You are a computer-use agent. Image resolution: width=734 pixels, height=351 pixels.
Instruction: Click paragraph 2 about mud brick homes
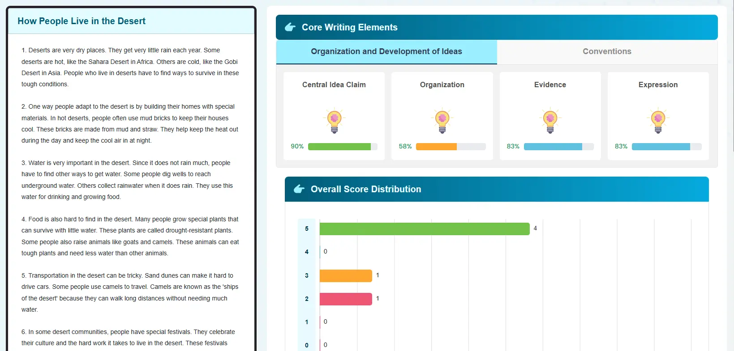click(130, 124)
